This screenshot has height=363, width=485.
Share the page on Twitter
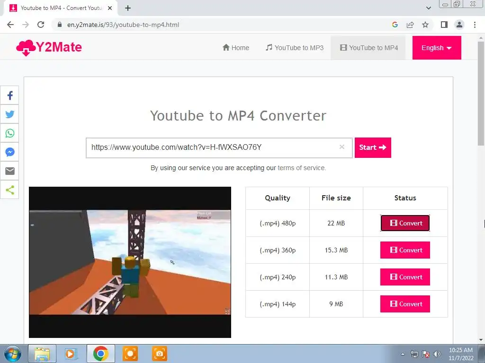9,114
